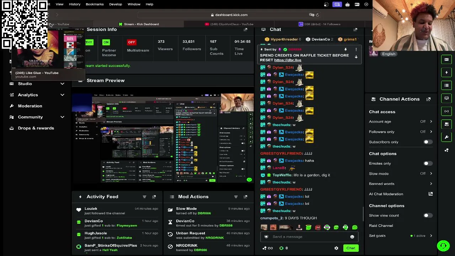Open the Window menu
This screenshot has width=455, height=256.
pos(134,4)
